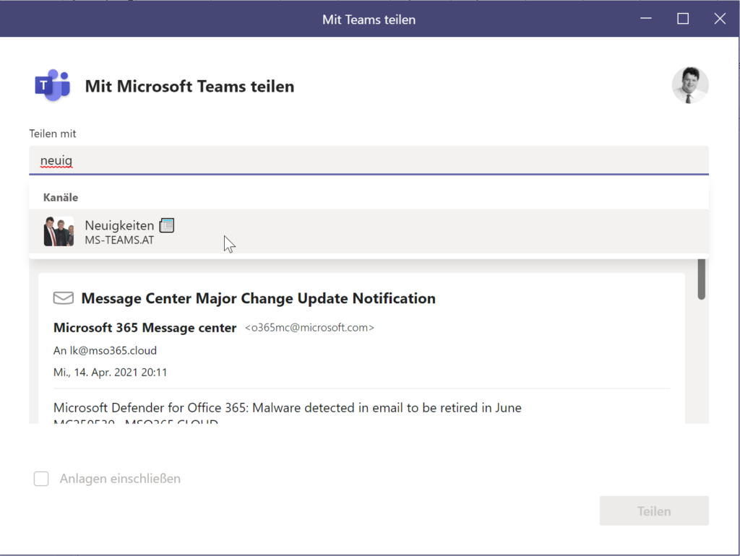Focus the 'Teilen mit' search field

point(369,160)
